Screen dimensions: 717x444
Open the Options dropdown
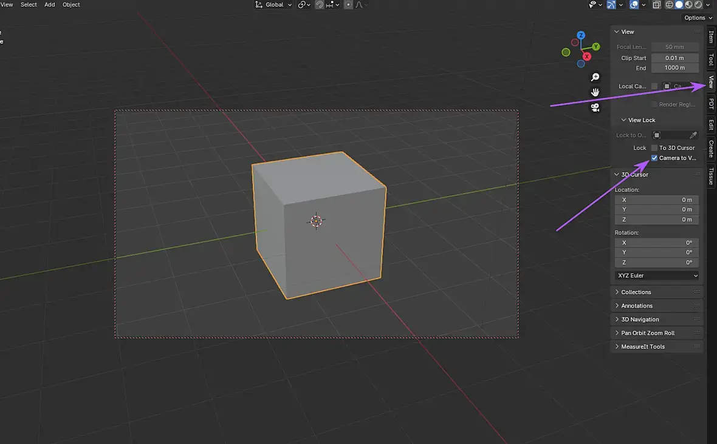pyautogui.click(x=698, y=18)
